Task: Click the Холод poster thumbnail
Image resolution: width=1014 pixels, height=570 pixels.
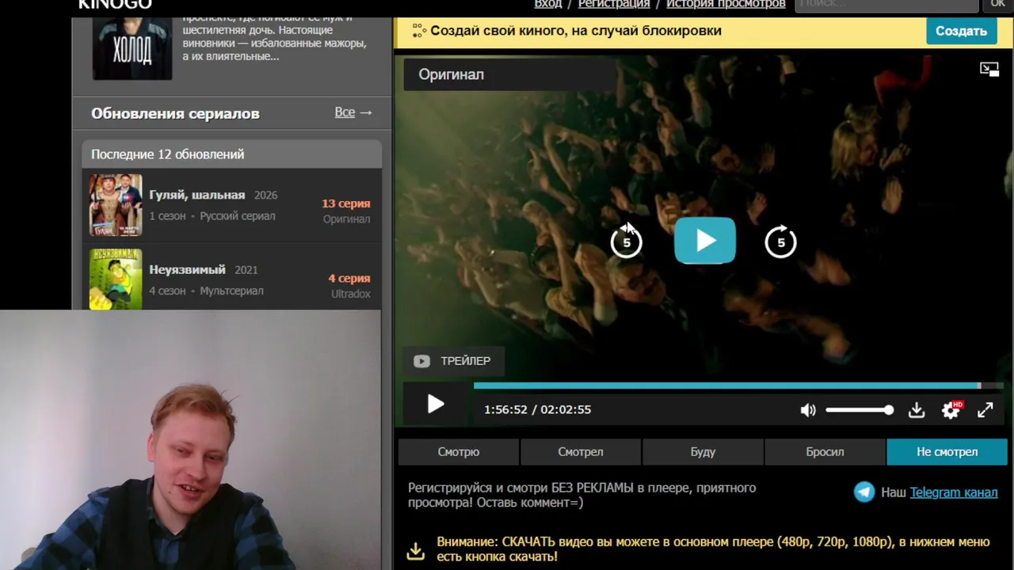Action: 132,48
